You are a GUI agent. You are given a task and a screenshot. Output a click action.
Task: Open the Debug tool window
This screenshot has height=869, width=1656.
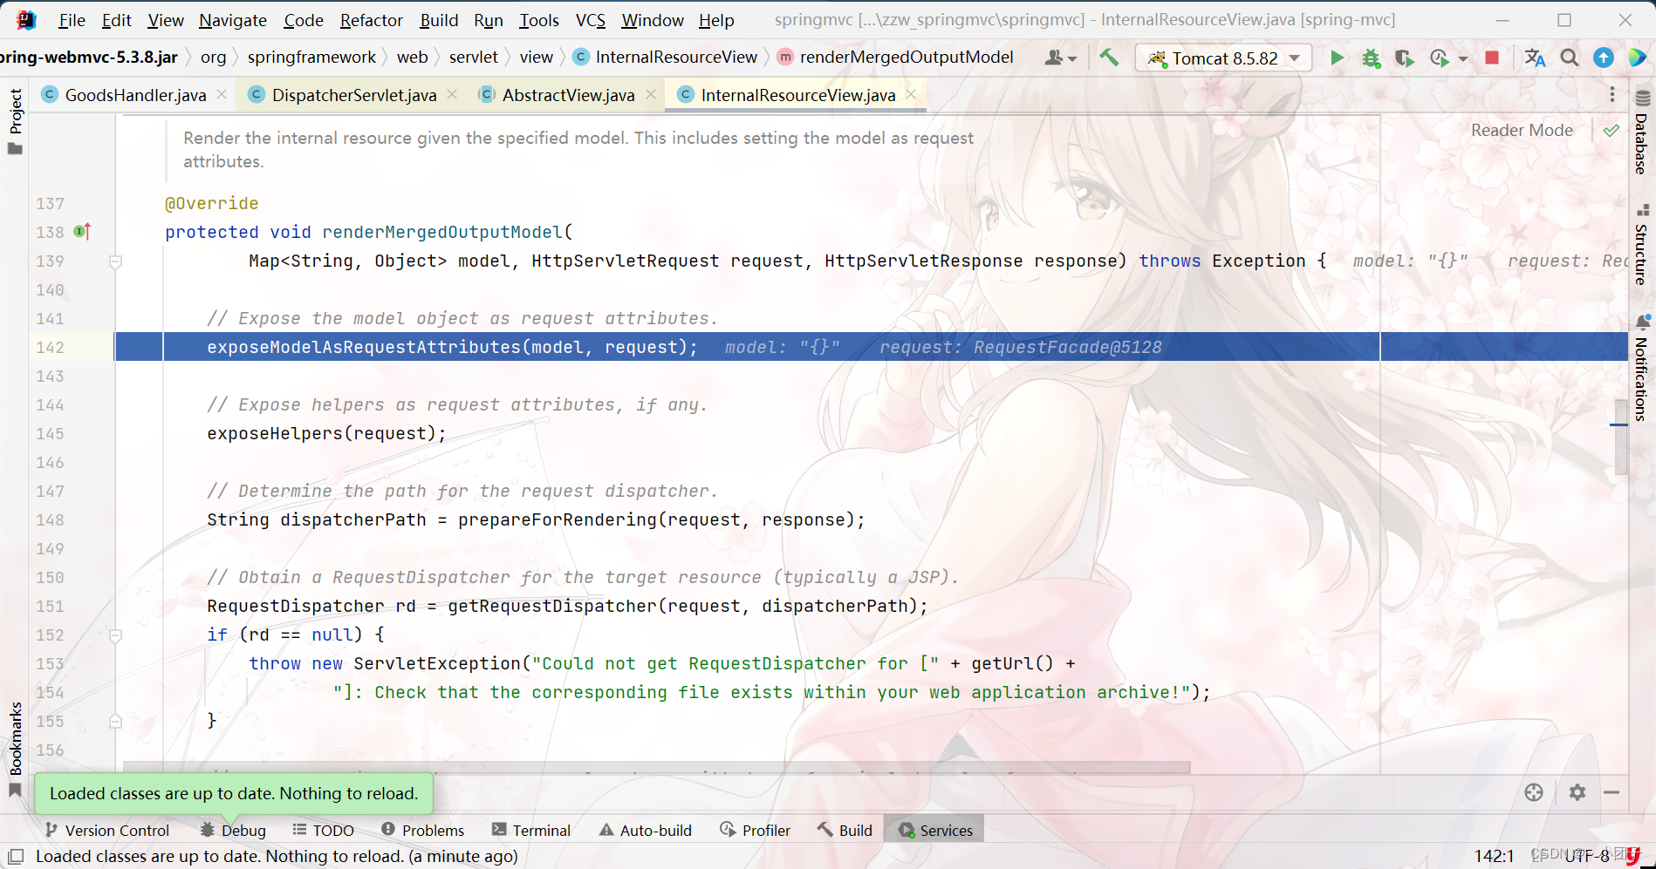(x=233, y=830)
